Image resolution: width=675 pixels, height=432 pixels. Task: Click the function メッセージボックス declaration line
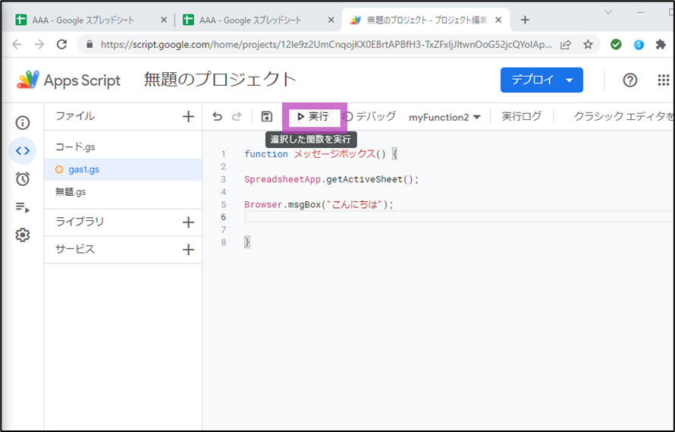click(x=321, y=154)
